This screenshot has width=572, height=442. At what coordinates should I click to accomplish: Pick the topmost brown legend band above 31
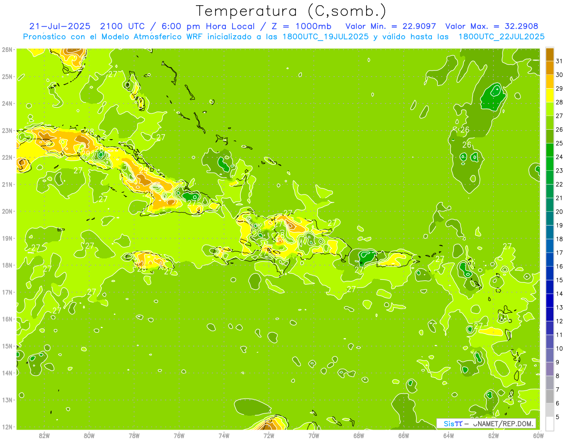(550, 54)
